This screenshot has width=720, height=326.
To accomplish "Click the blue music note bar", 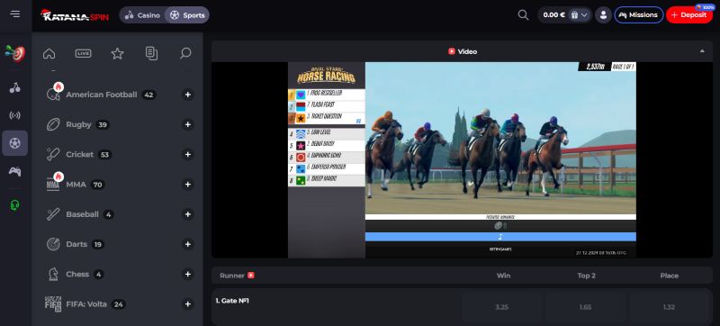I will point(500,237).
